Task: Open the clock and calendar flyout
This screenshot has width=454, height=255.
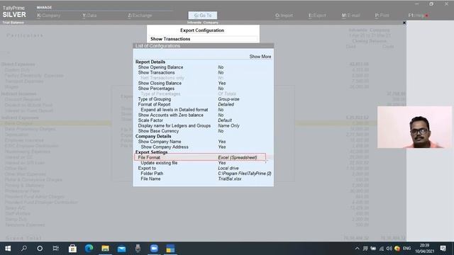Action: click(424, 249)
